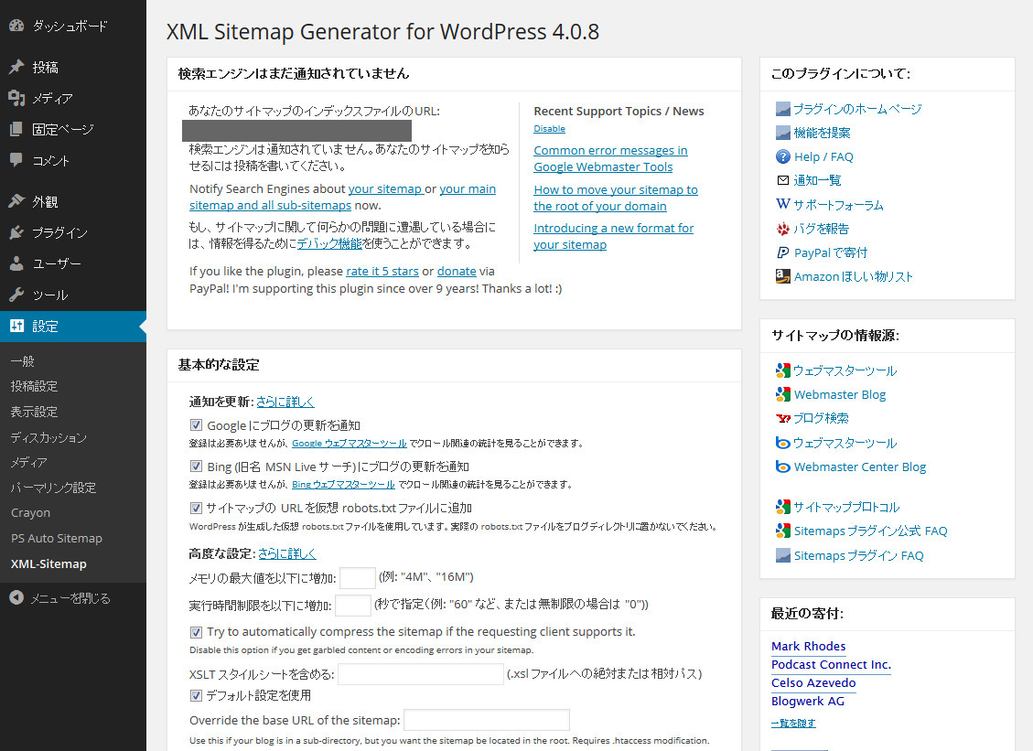Click the 一覧を隠す link

coord(793,723)
